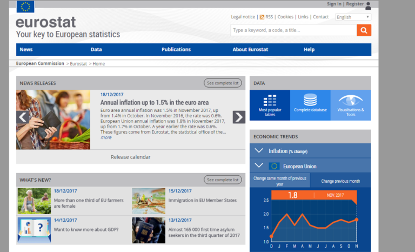Open Most popular tables tile
This screenshot has height=252, width=415.
[270, 105]
